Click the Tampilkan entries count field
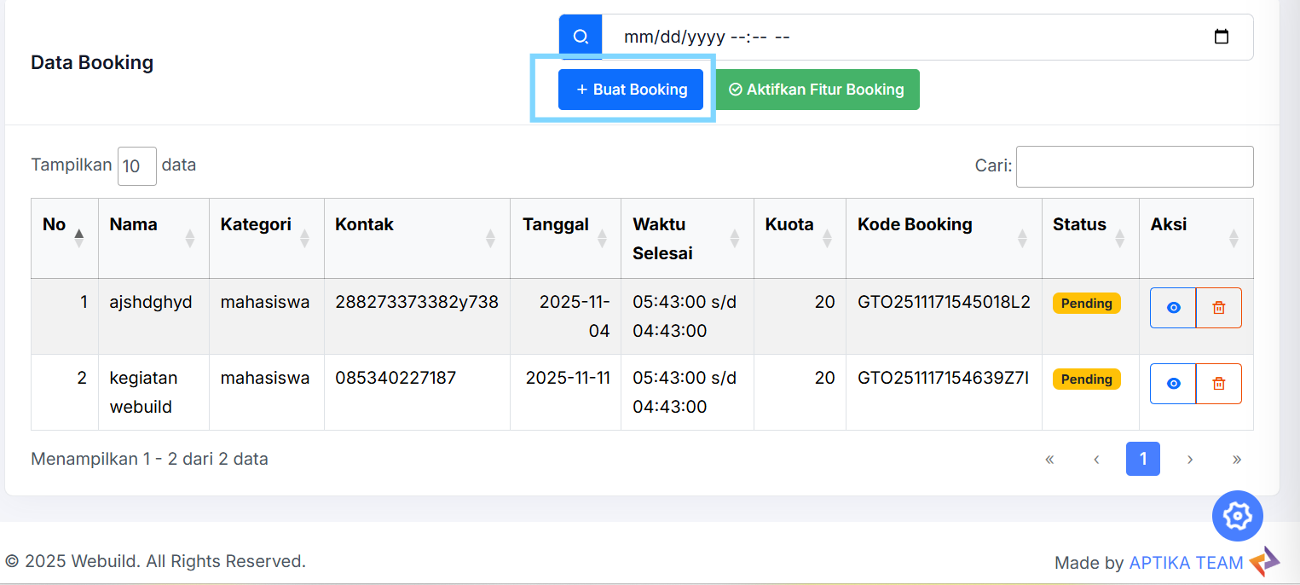This screenshot has width=1300, height=585. (x=137, y=166)
